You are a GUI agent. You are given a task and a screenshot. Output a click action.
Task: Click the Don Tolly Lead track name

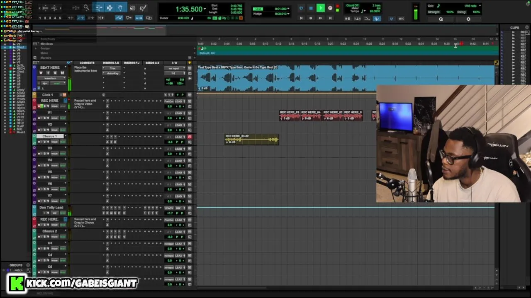click(x=51, y=207)
